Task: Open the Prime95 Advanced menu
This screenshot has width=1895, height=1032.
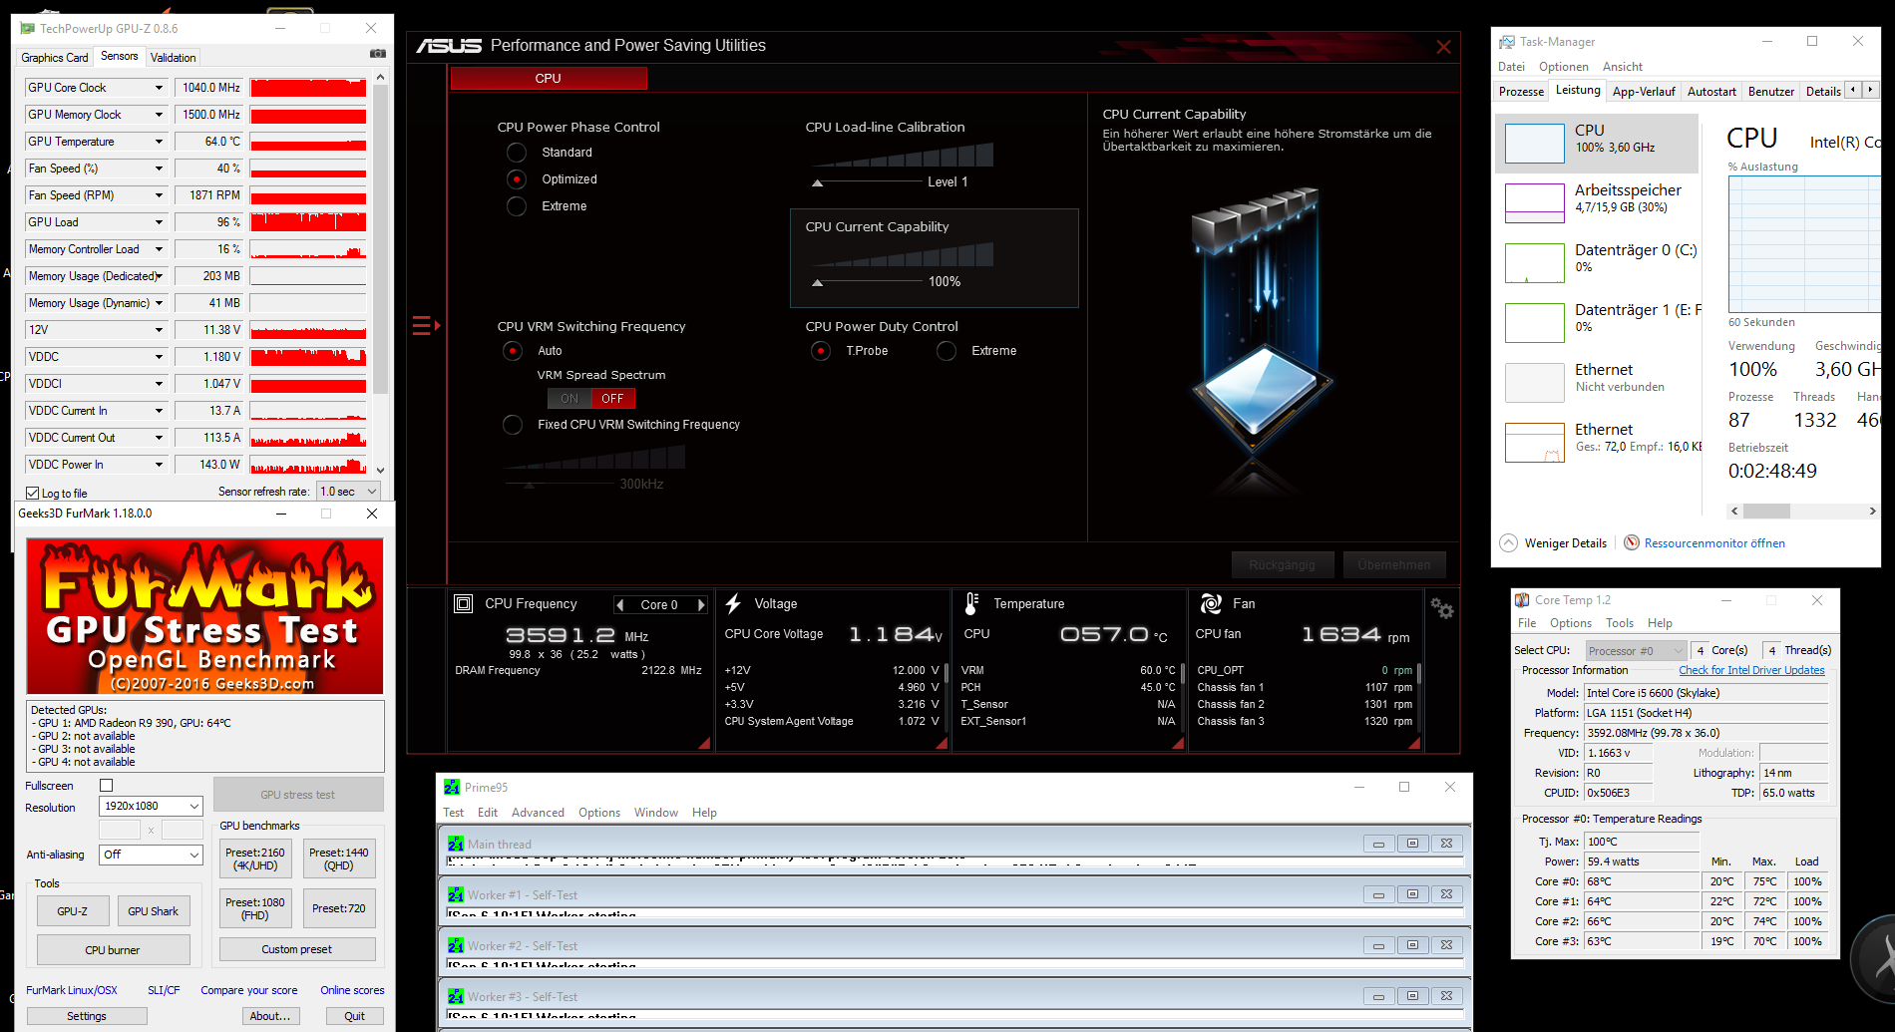Action: [538, 813]
